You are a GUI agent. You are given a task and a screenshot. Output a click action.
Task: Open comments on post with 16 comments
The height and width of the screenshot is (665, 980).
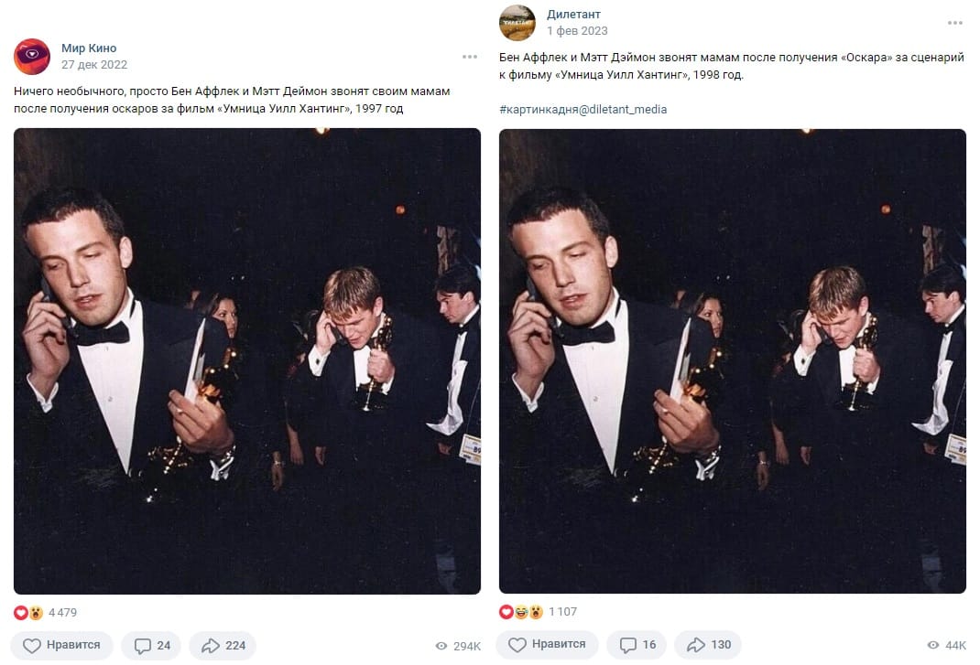637,644
